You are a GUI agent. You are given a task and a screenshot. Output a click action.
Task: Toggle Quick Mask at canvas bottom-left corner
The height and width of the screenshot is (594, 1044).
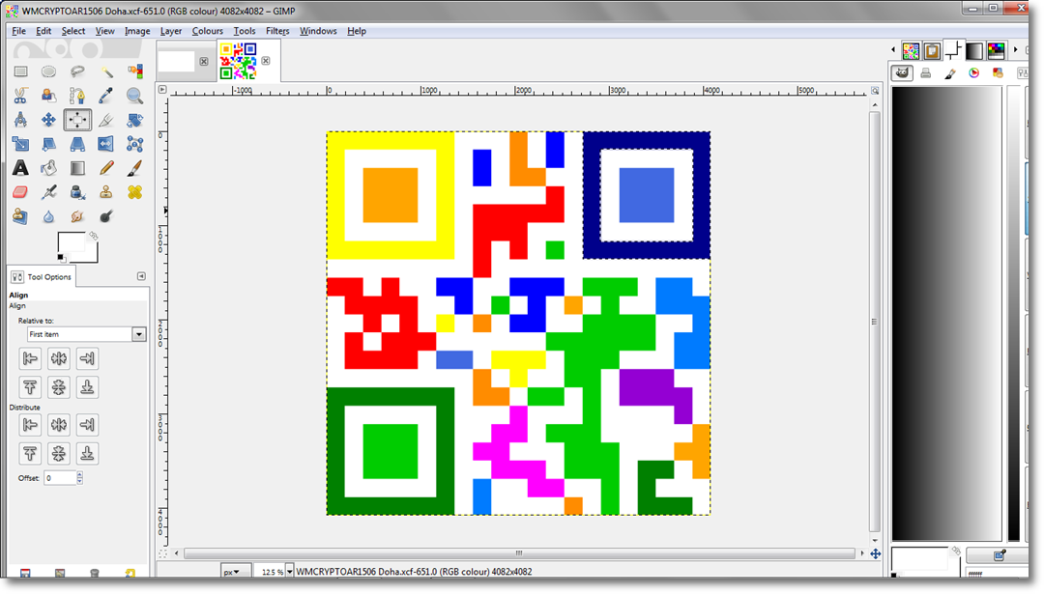pyautogui.click(x=162, y=553)
